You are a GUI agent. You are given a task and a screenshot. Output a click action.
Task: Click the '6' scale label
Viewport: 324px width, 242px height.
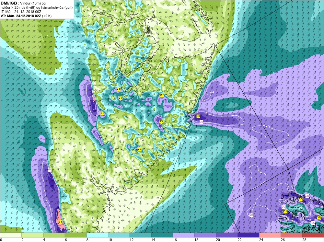coord(65,240)
